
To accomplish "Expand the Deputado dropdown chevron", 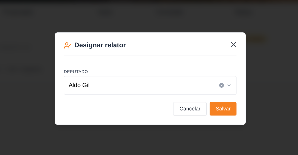I will 229,85.
